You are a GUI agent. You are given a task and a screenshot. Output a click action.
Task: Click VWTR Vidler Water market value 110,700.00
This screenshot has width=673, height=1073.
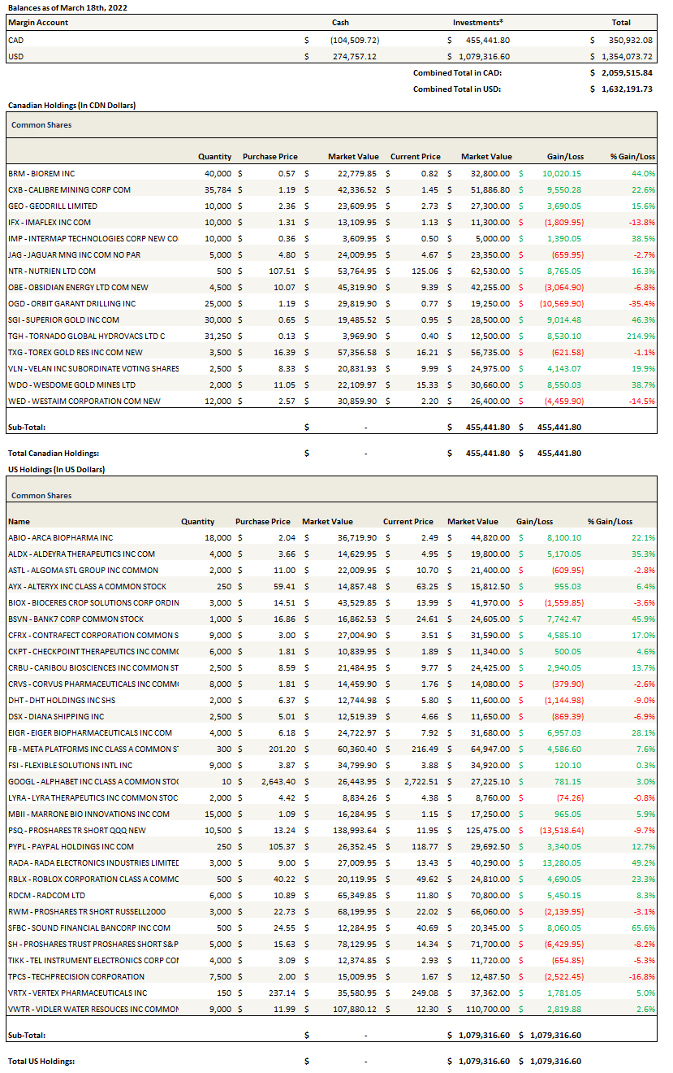click(484, 1009)
